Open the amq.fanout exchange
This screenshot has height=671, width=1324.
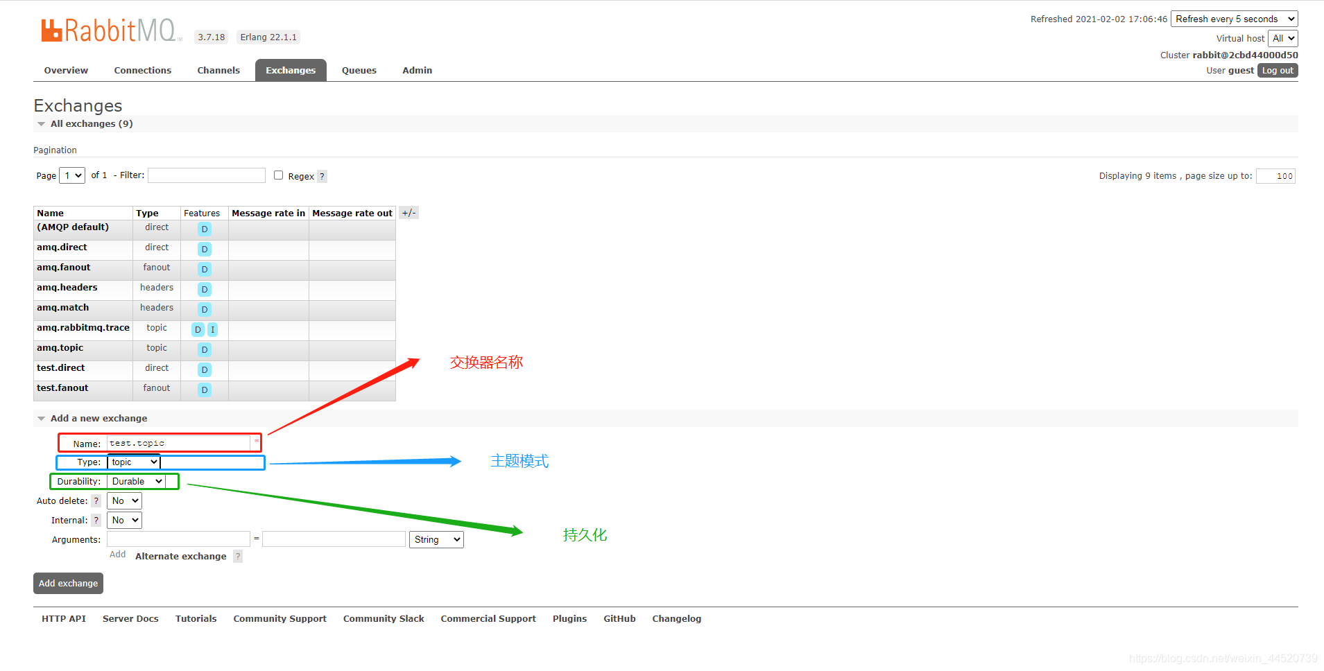tap(64, 268)
